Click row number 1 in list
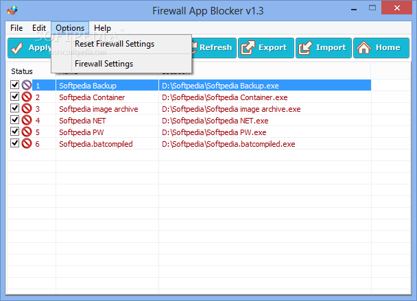This screenshot has width=417, height=301. pyautogui.click(x=38, y=86)
